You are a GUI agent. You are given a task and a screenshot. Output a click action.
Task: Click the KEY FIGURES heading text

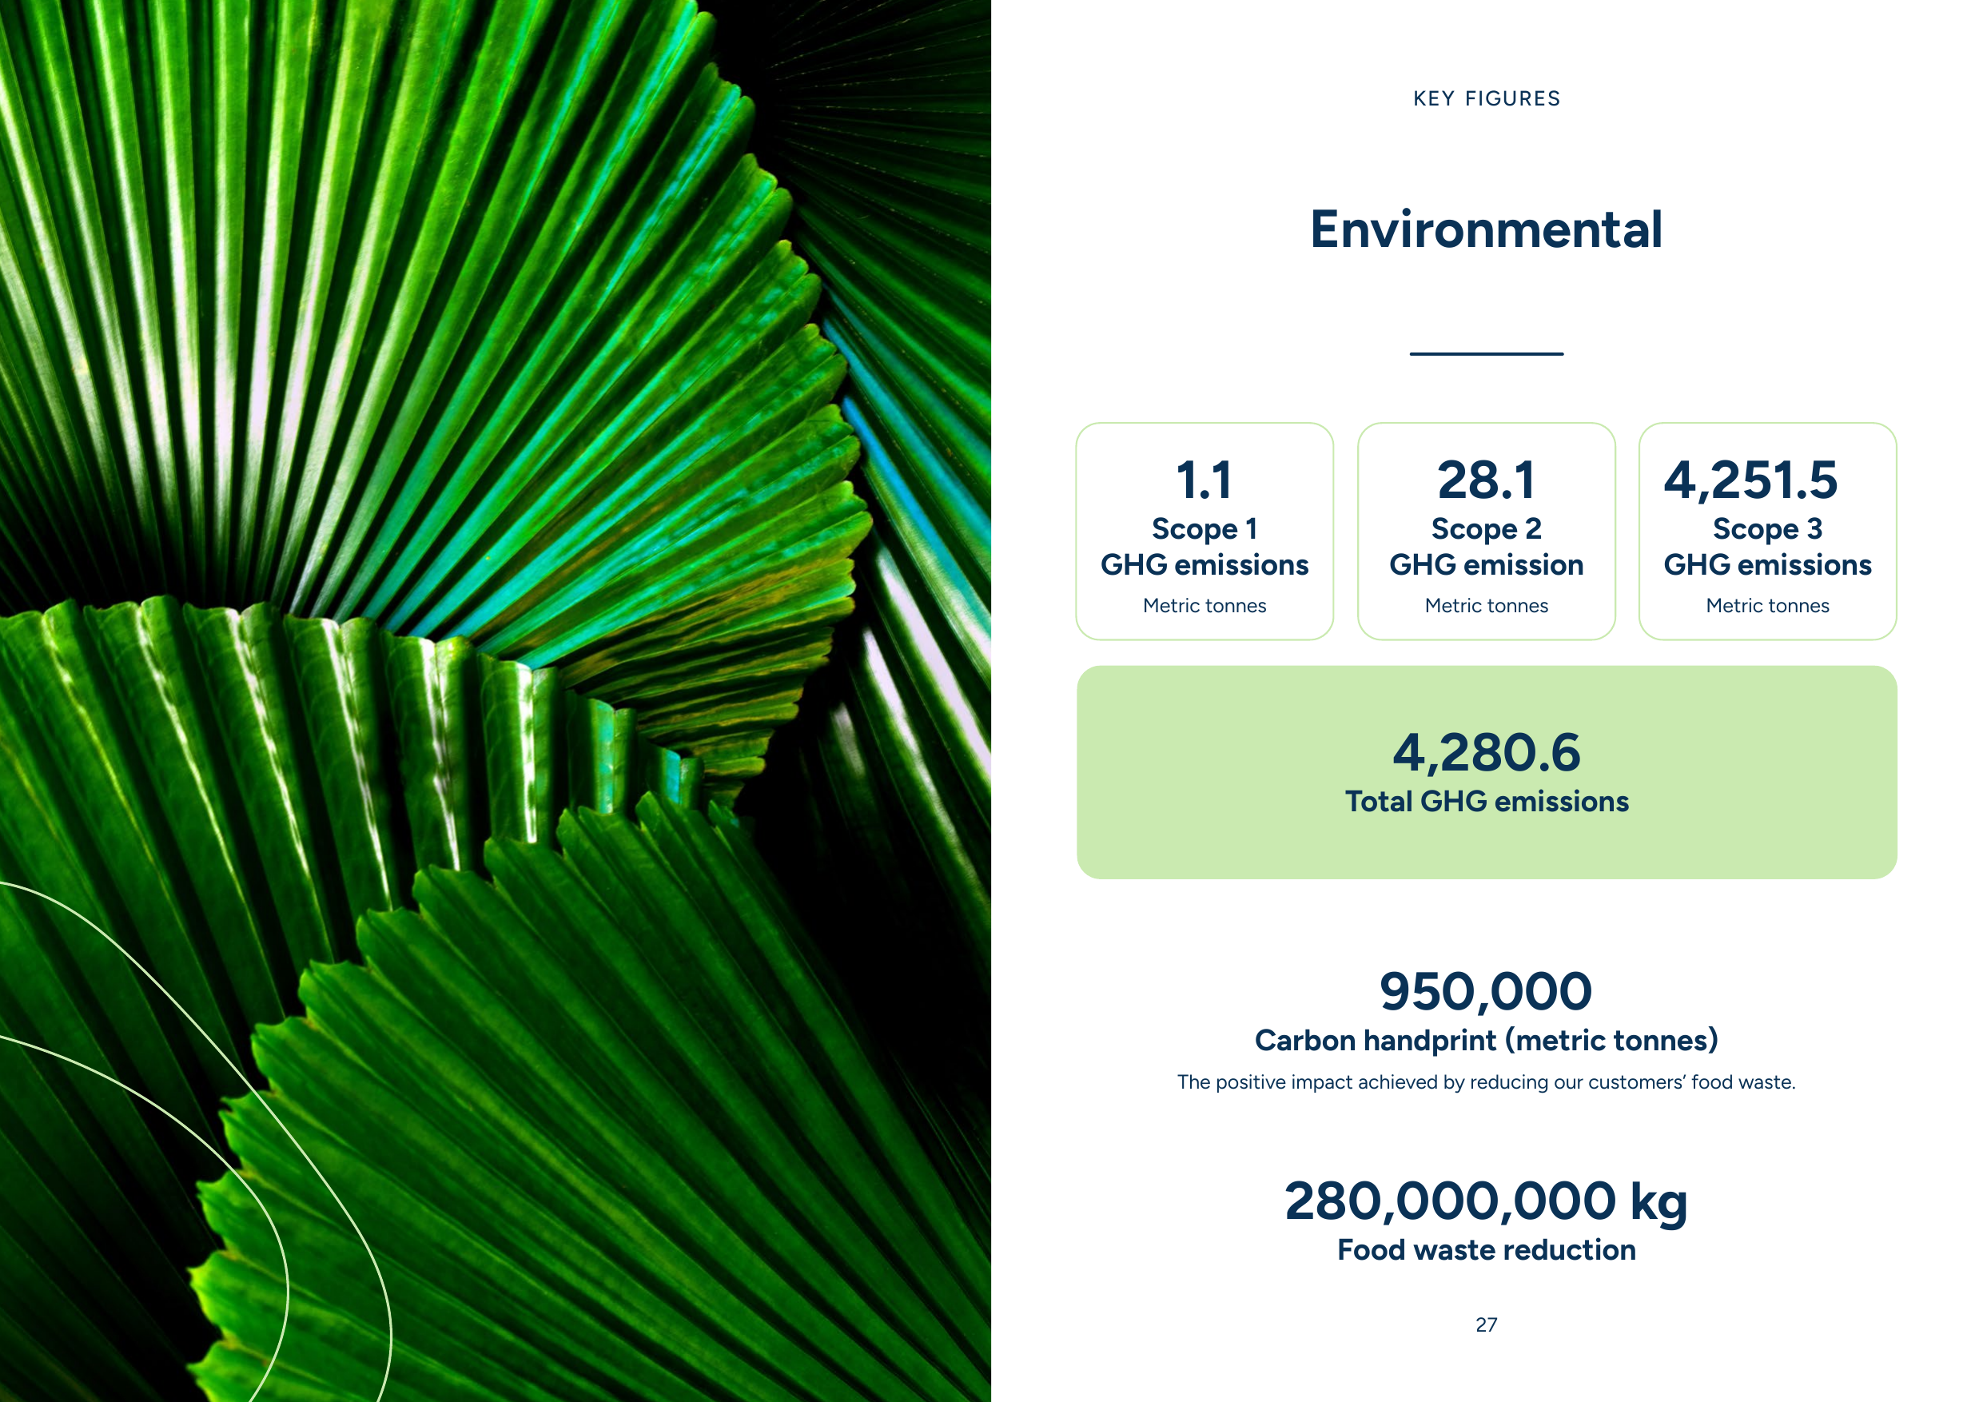coord(1487,98)
